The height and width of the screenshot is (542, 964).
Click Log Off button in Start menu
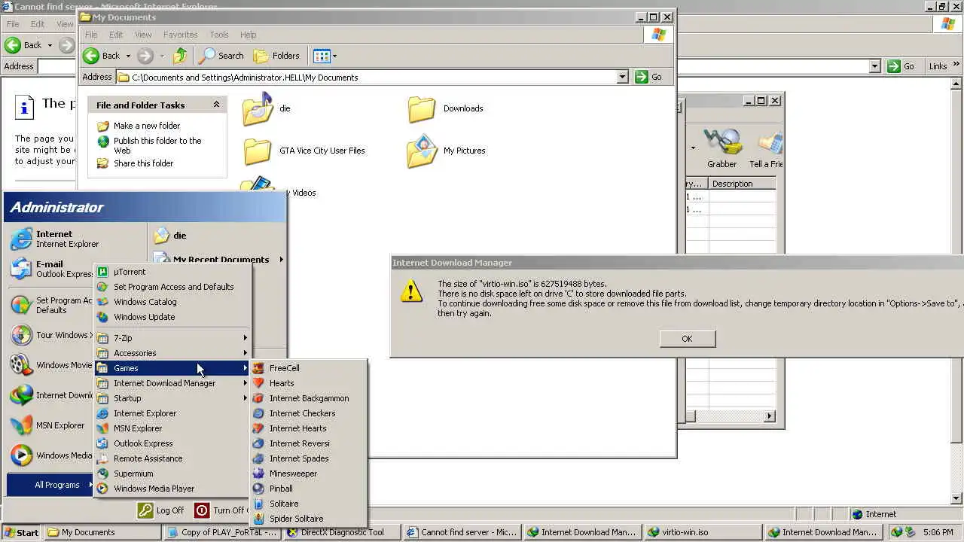[x=161, y=510]
